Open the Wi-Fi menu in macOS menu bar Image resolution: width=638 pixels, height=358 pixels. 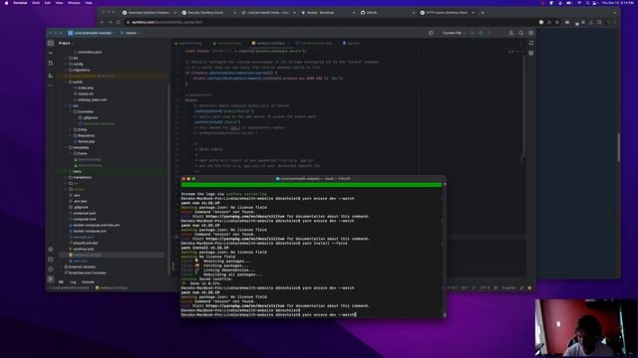coord(579,3)
